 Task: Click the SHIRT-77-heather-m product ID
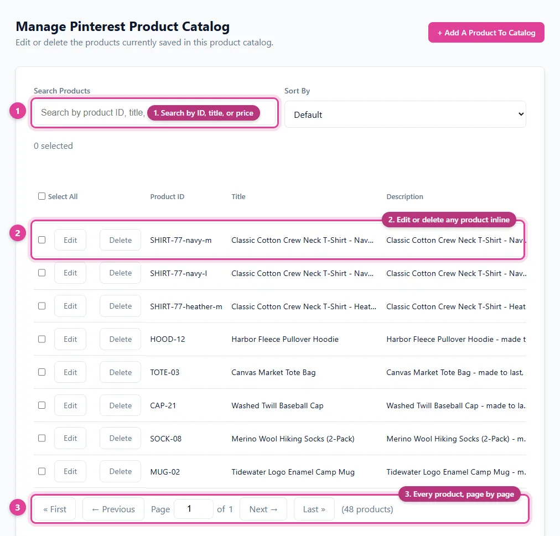[x=186, y=306]
